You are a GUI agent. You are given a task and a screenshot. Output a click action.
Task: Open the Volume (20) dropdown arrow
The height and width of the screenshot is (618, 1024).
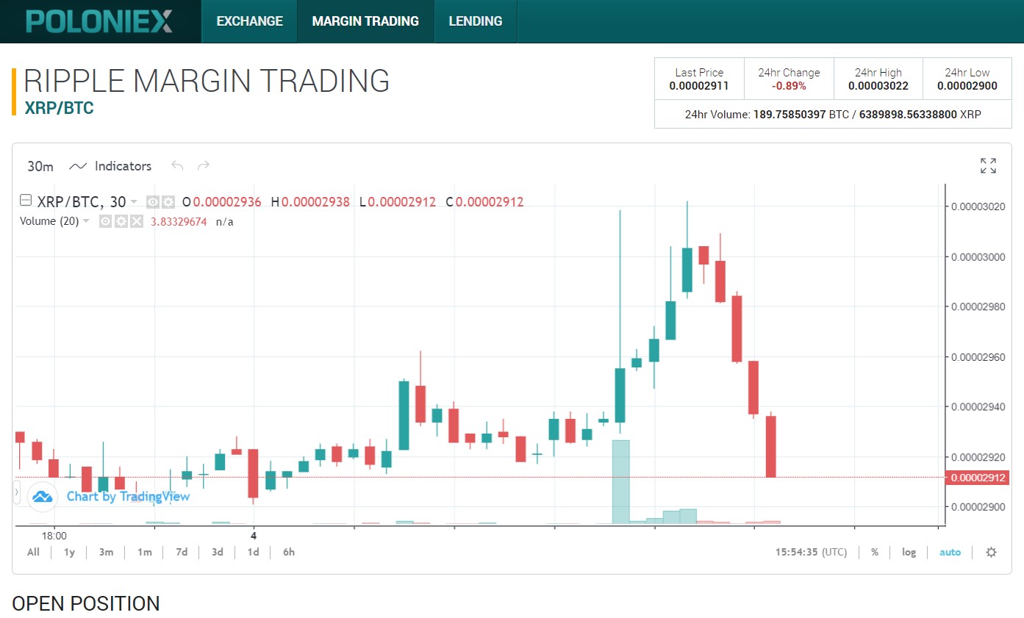(x=86, y=221)
